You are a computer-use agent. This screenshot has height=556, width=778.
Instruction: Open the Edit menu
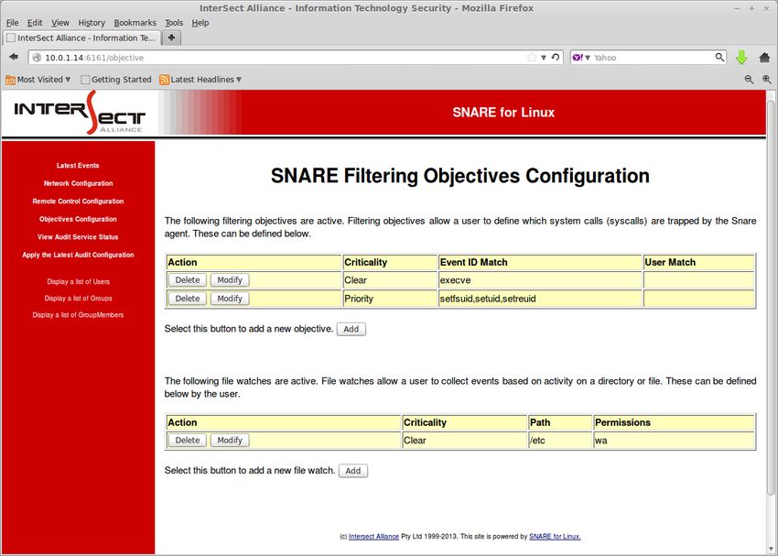[x=35, y=23]
